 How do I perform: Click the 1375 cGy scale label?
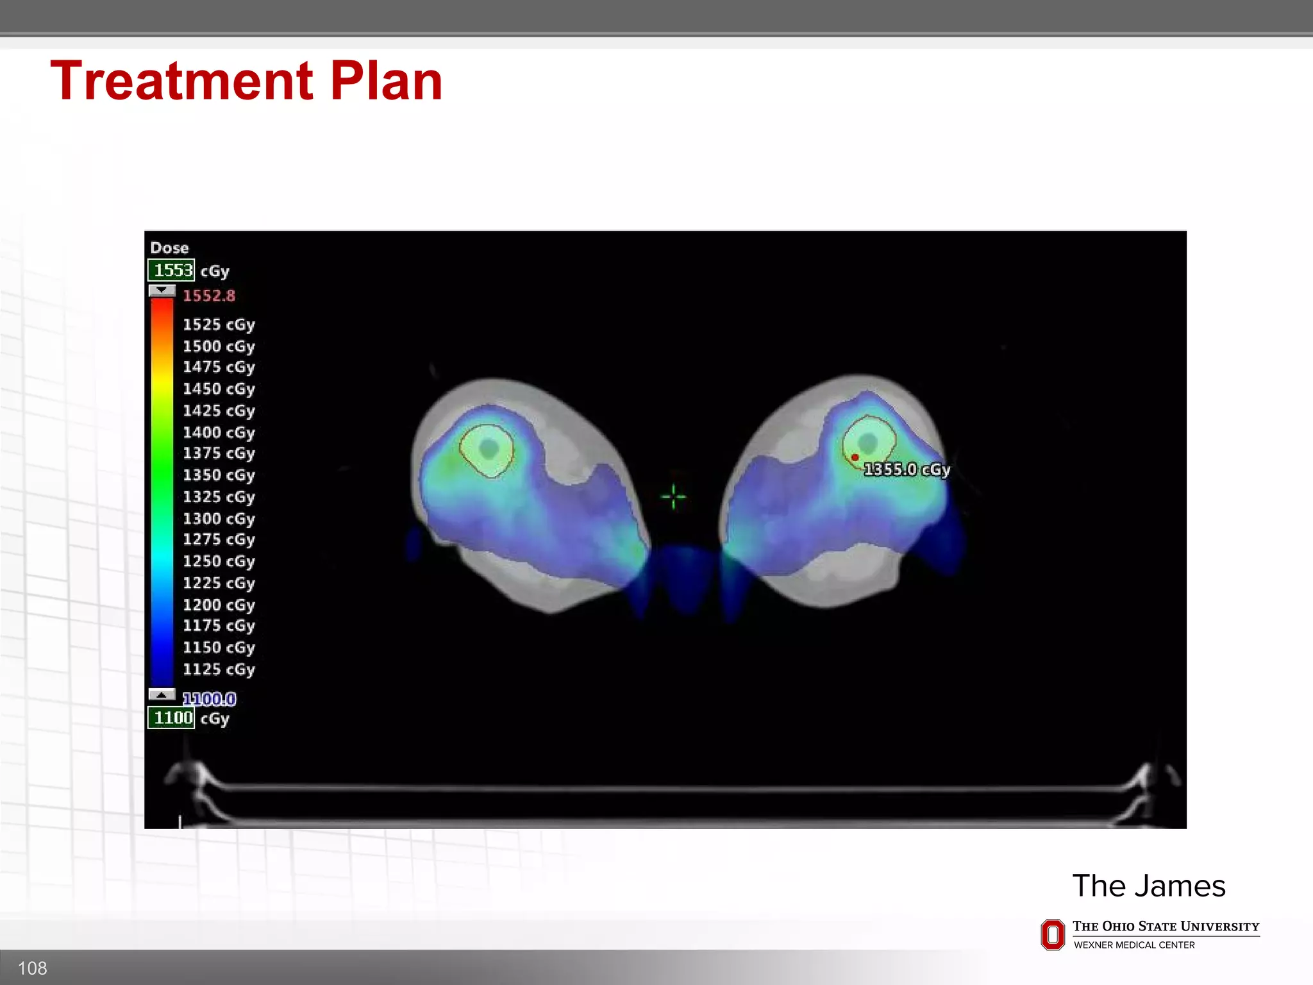coord(219,453)
